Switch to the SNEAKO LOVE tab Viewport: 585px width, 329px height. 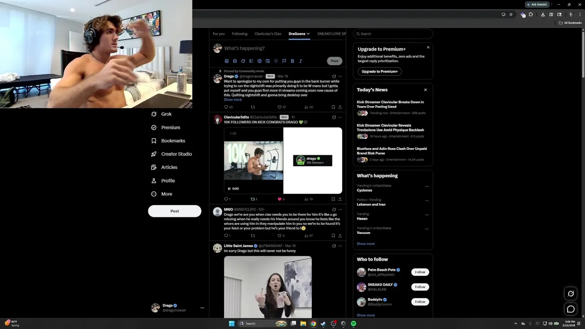click(331, 34)
